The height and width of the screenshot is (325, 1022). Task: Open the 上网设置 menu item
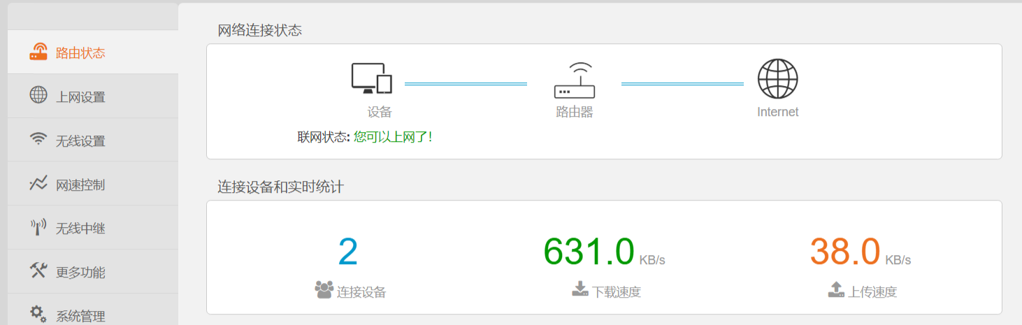click(x=93, y=96)
